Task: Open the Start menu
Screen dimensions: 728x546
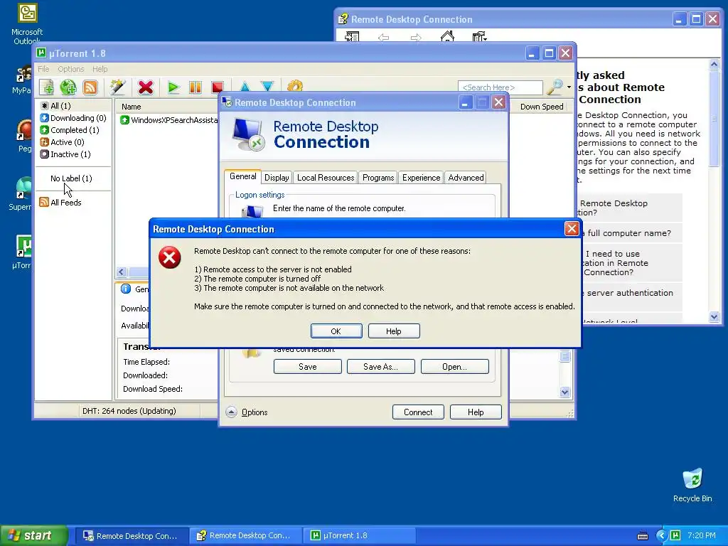Action: coord(33,535)
